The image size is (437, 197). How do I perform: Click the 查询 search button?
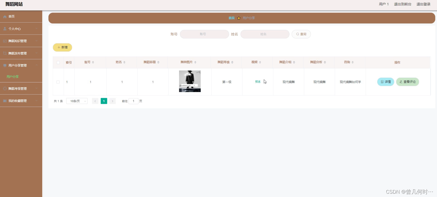[301, 34]
